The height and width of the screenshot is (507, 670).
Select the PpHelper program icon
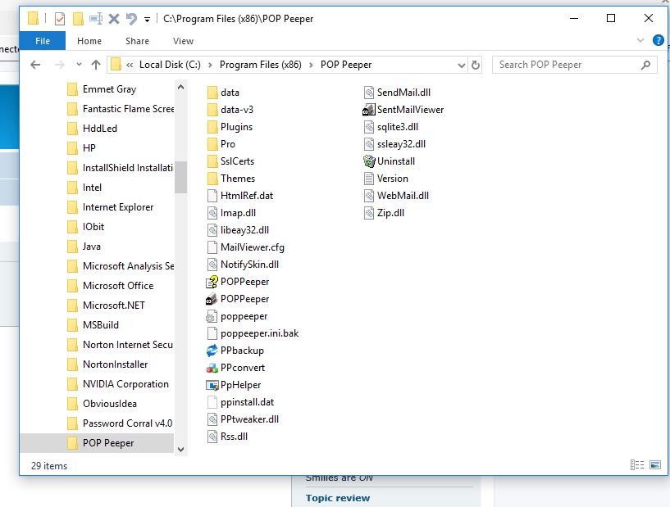coord(212,386)
